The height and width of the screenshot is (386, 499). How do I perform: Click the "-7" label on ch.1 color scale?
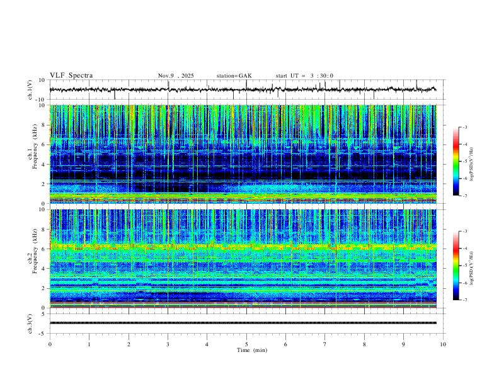465,196
